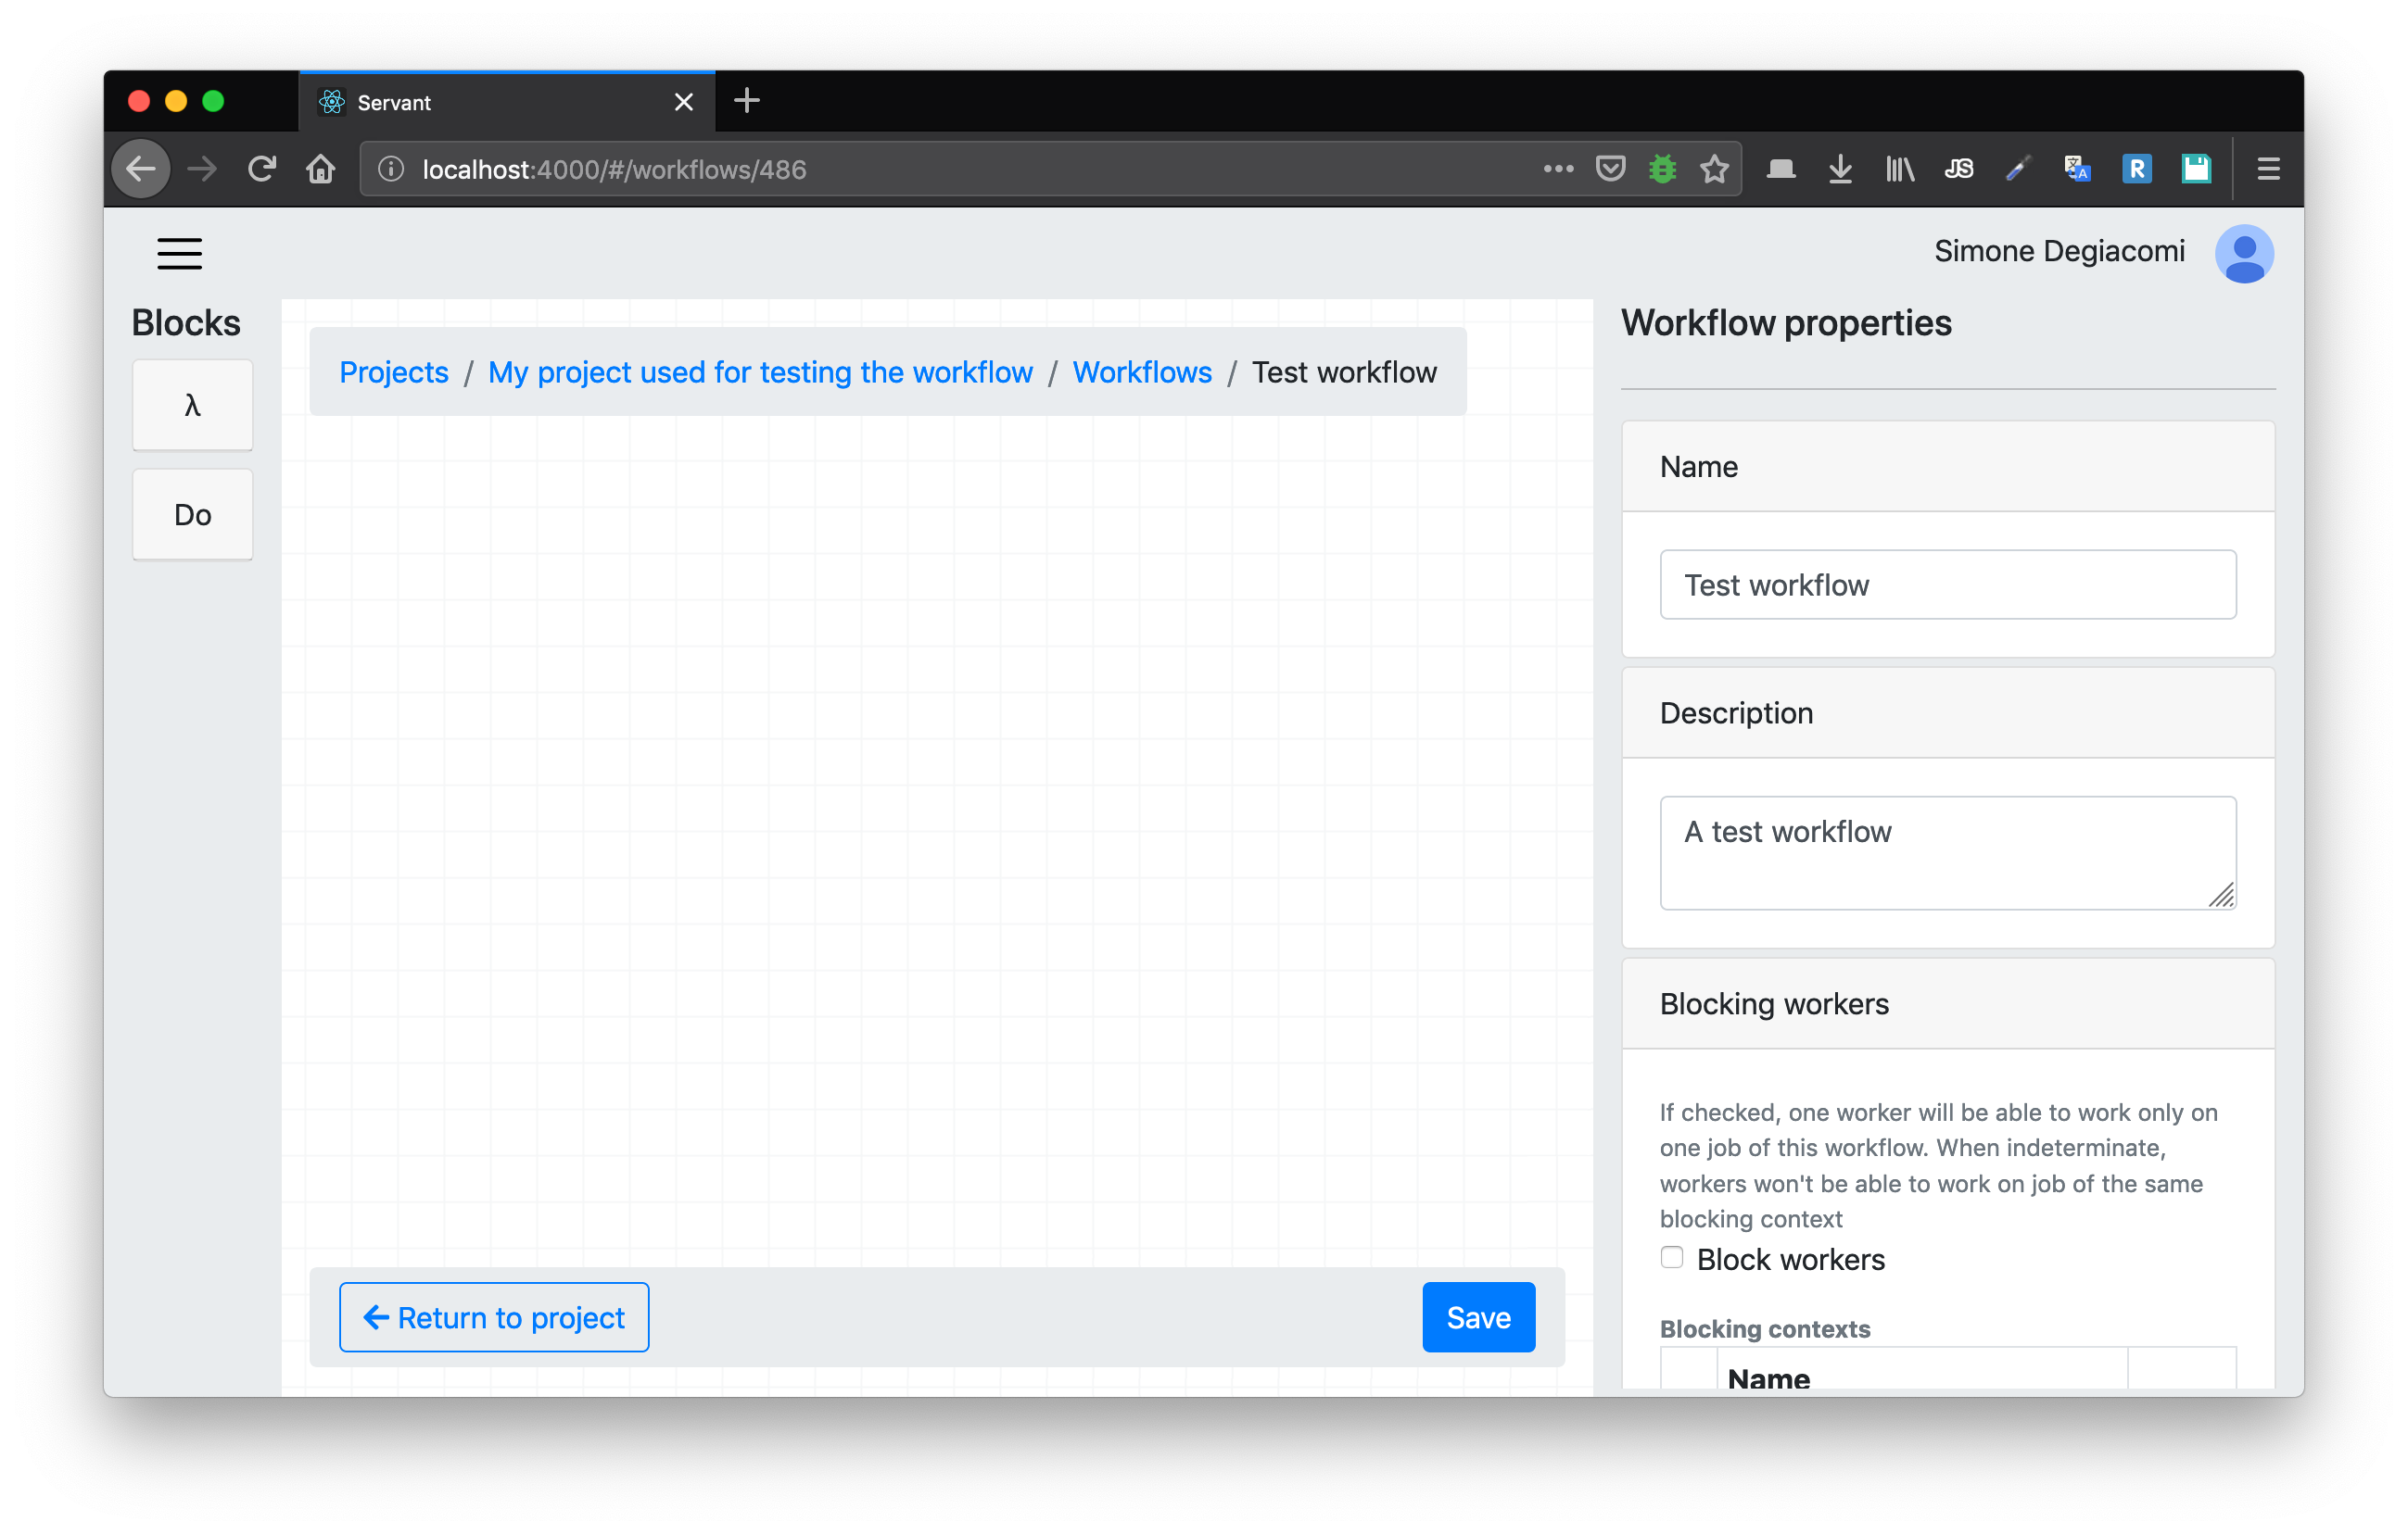Open the downloads arrow icon
This screenshot has width=2408, height=1534.
[1839, 169]
